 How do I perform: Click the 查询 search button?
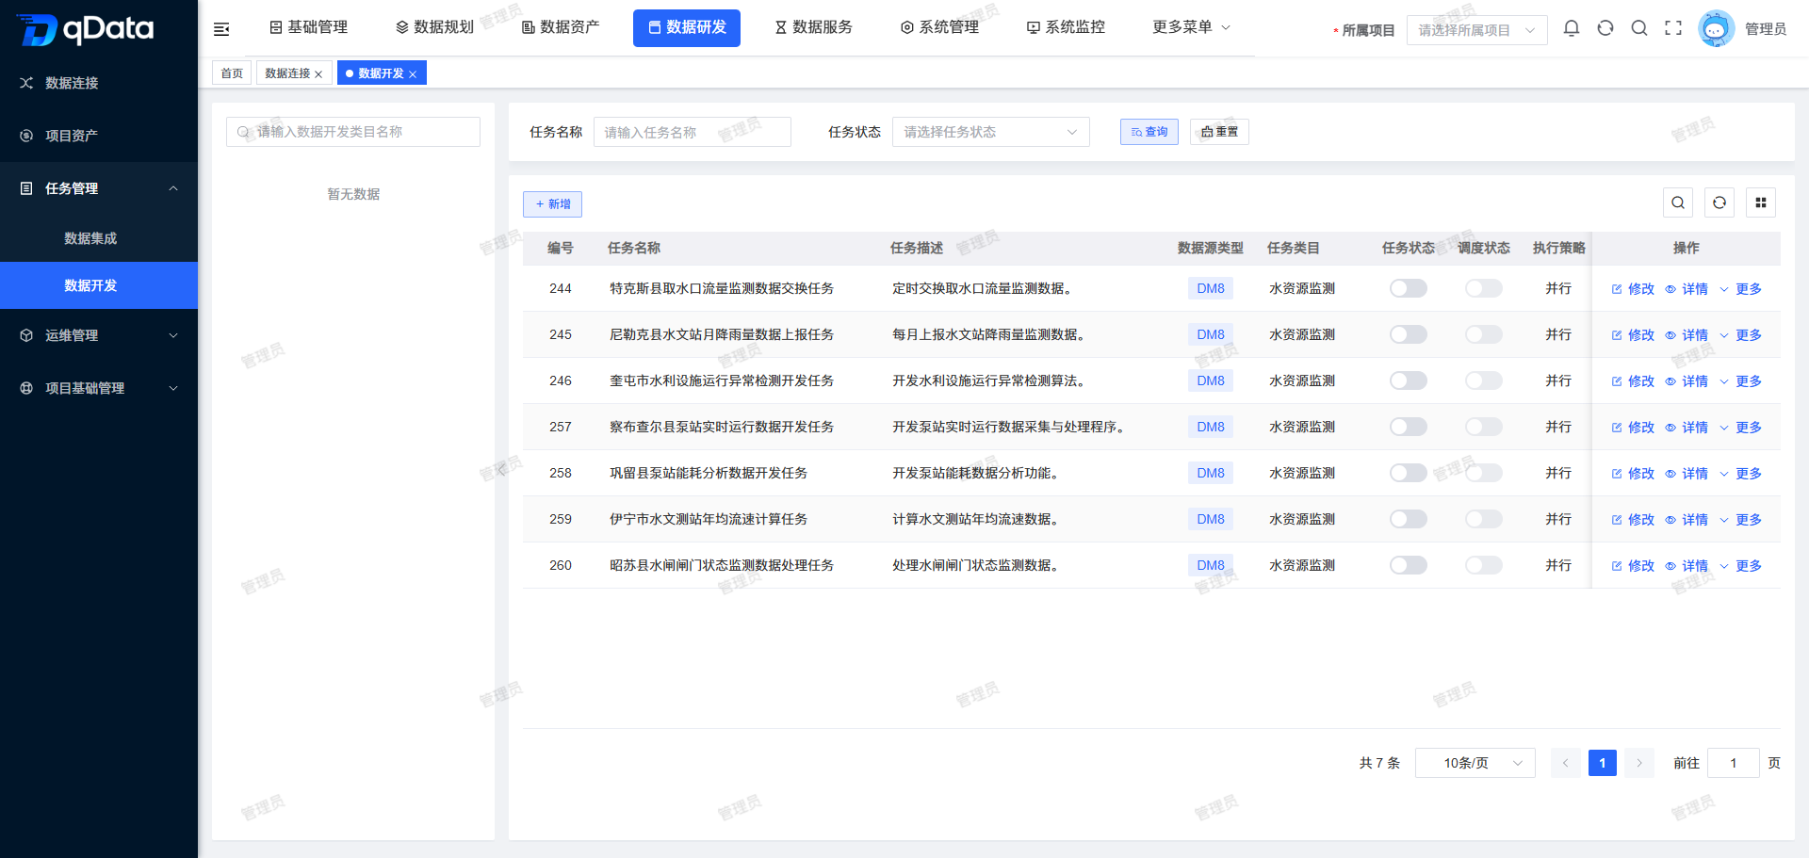click(1149, 132)
